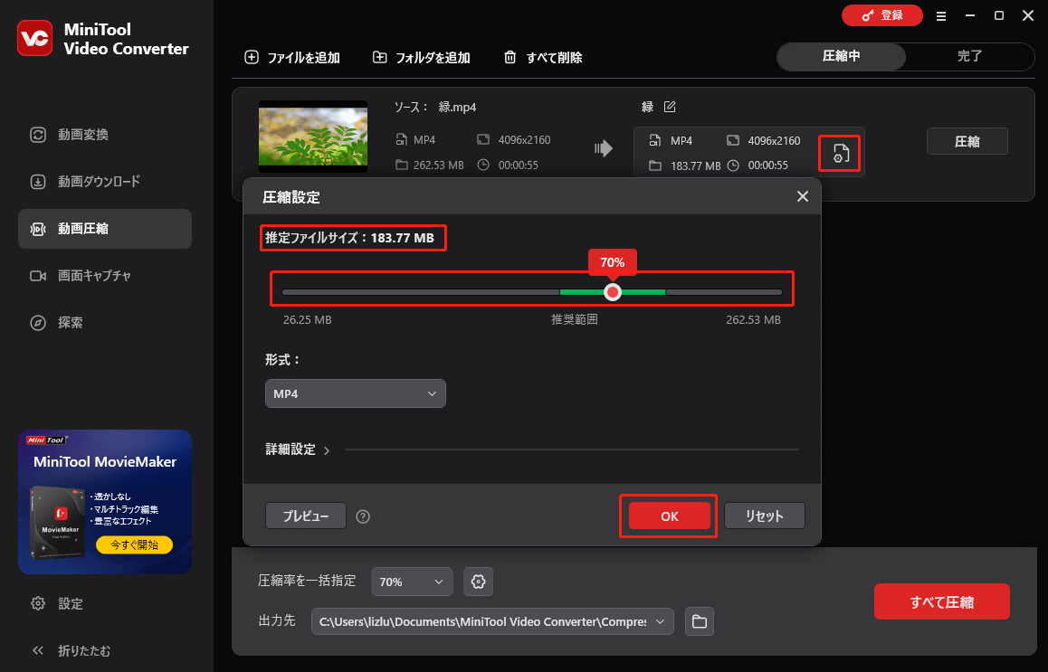
Task: Click the browse folder icon beside output path
Action: (699, 621)
